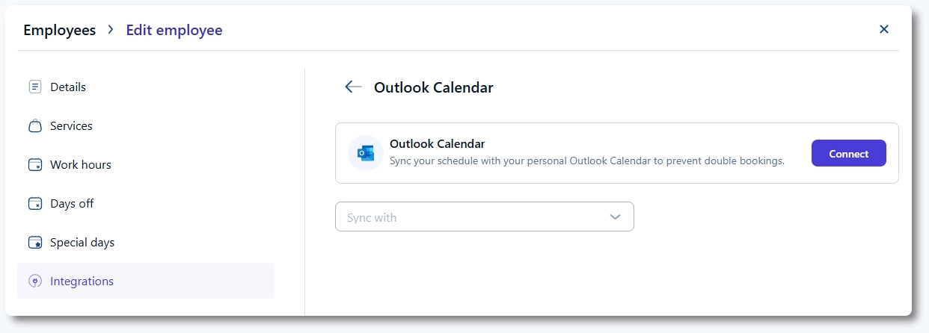Select the Work hours tab
This screenshot has height=333, width=929.
(x=80, y=165)
